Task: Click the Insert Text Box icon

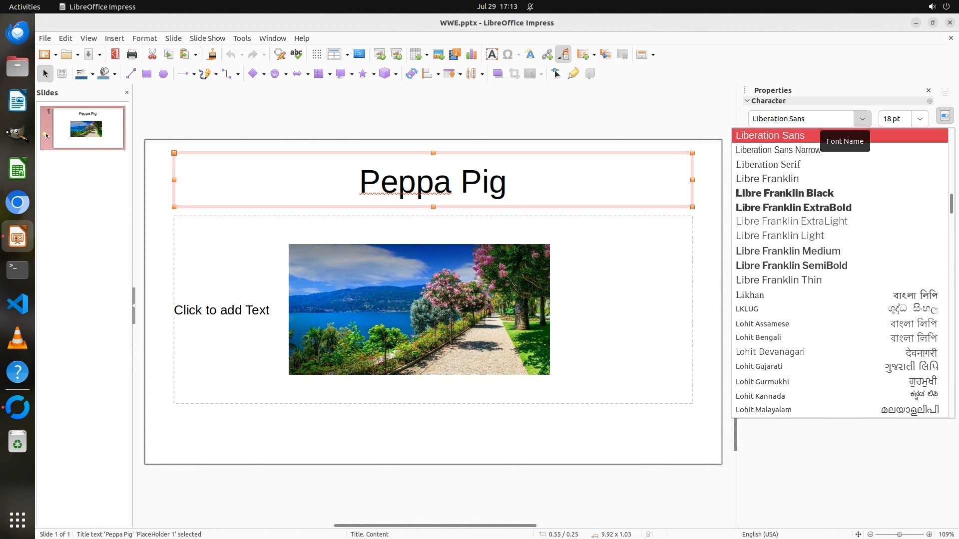Action: (491, 54)
